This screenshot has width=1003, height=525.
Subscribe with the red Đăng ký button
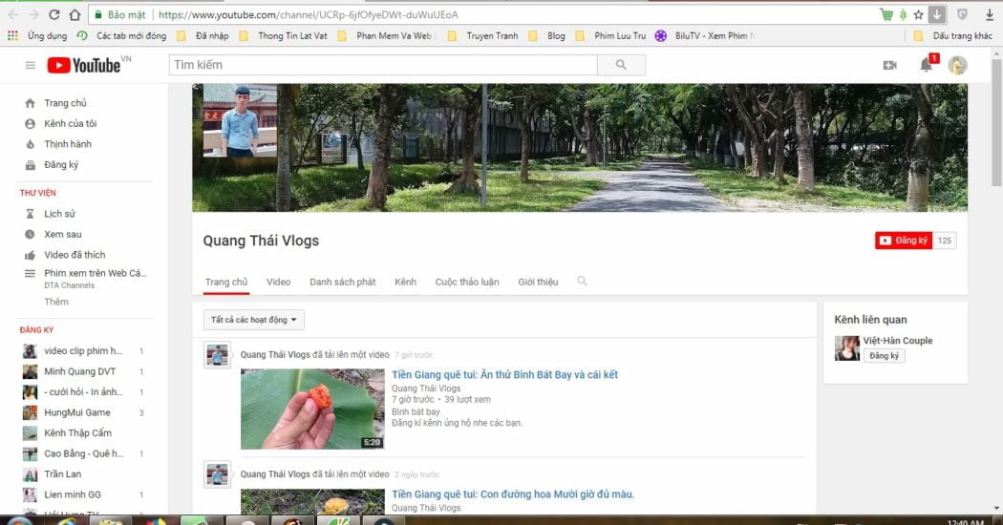click(x=904, y=241)
